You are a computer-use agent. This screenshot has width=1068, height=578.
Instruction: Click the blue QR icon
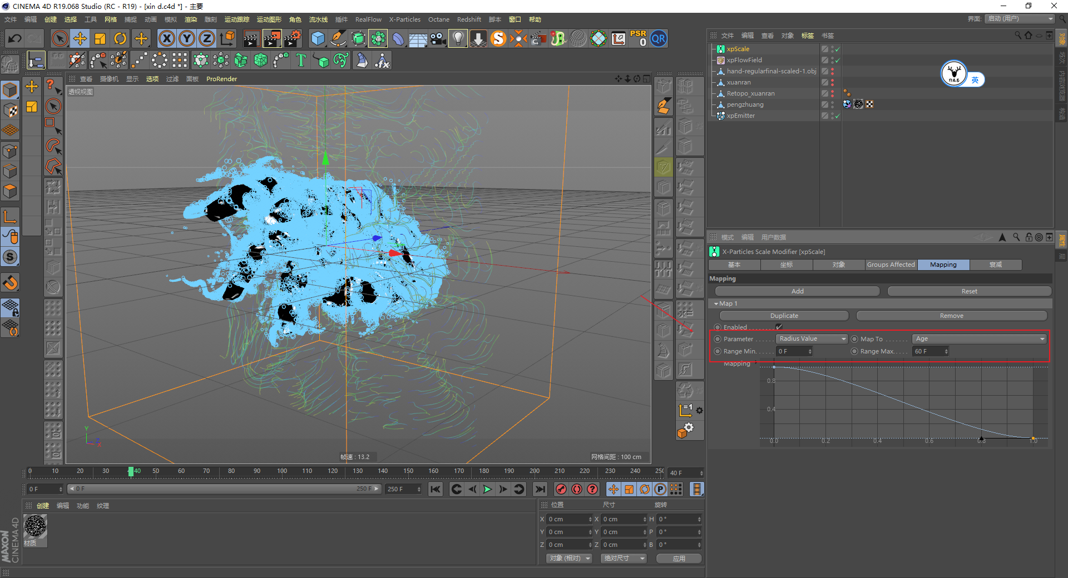tap(659, 38)
